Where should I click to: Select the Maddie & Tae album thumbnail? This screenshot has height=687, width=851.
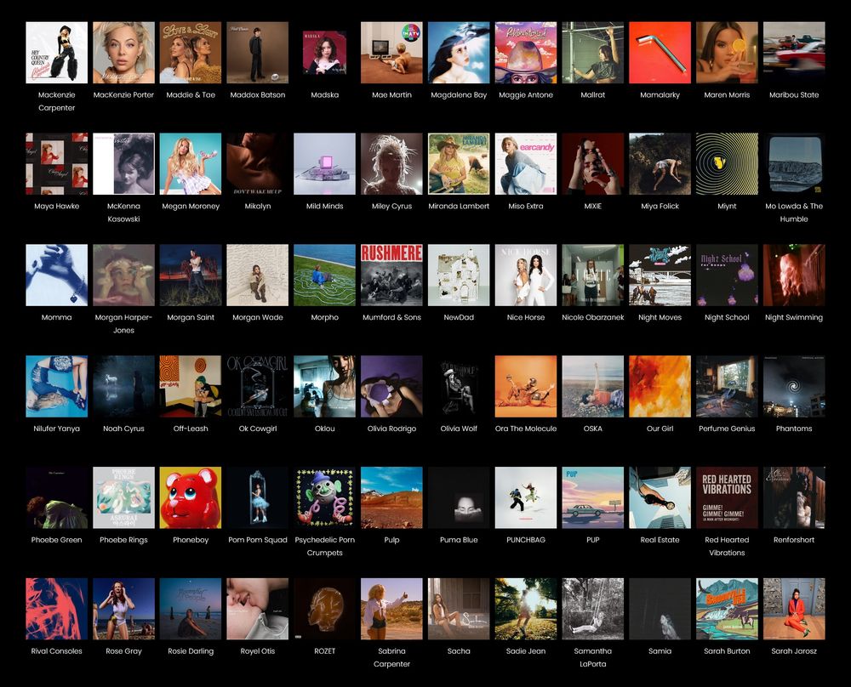(x=191, y=53)
